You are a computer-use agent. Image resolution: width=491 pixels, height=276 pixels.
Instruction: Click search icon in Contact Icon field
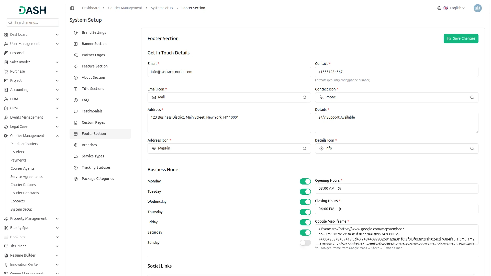(x=472, y=97)
